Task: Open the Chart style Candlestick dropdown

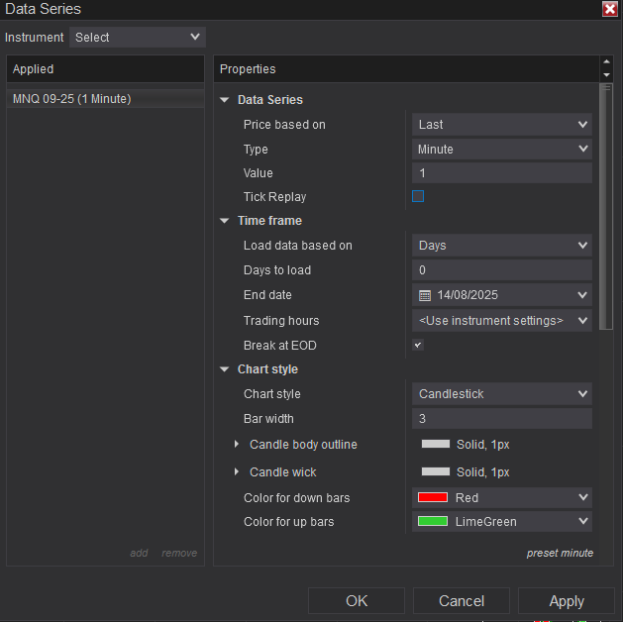Action: (502, 394)
